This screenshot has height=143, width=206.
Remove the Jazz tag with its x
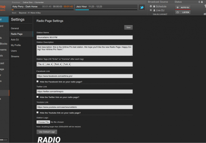click(51, 64)
